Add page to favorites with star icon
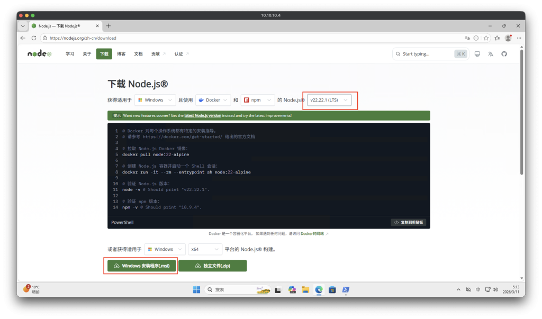This screenshot has width=542, height=319. (486, 38)
